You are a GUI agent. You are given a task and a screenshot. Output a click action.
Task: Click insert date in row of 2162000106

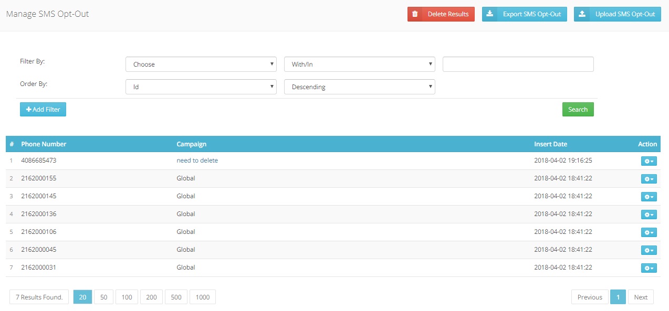point(563,232)
